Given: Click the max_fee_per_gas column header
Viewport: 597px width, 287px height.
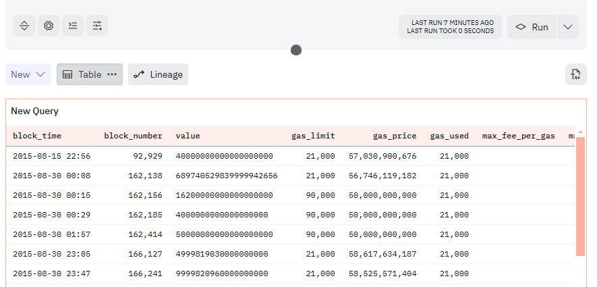Looking at the screenshot, I should click(519, 136).
